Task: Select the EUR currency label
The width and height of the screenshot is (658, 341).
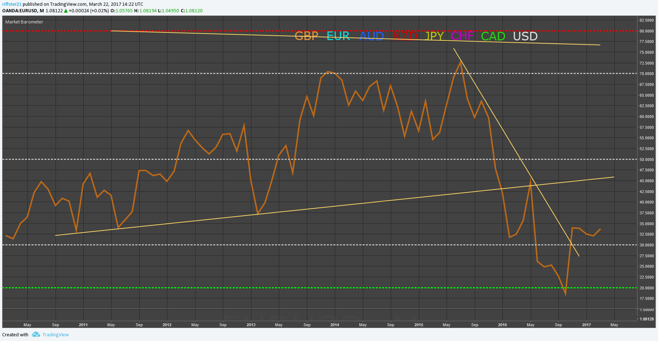Action: tap(338, 36)
